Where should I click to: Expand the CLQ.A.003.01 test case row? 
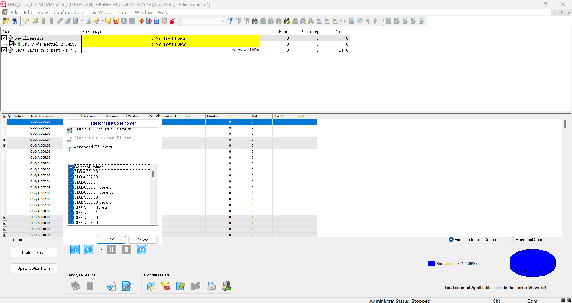click(4, 140)
